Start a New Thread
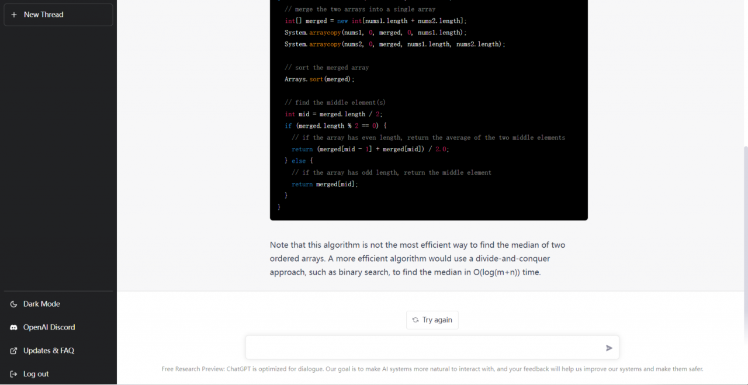 tap(58, 15)
